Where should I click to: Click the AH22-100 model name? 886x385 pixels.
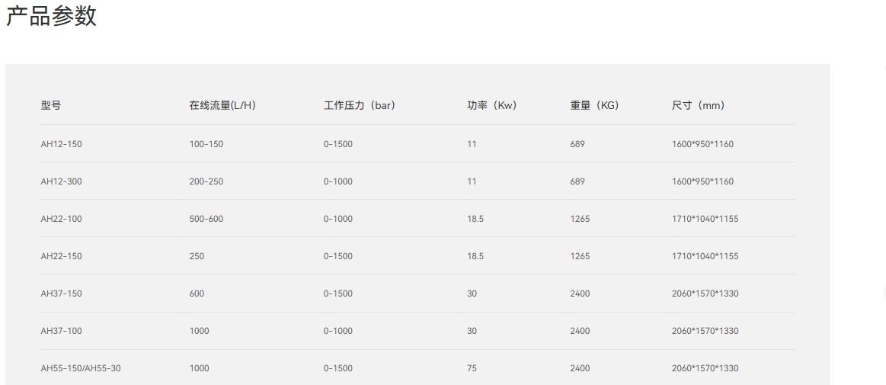[61, 219]
